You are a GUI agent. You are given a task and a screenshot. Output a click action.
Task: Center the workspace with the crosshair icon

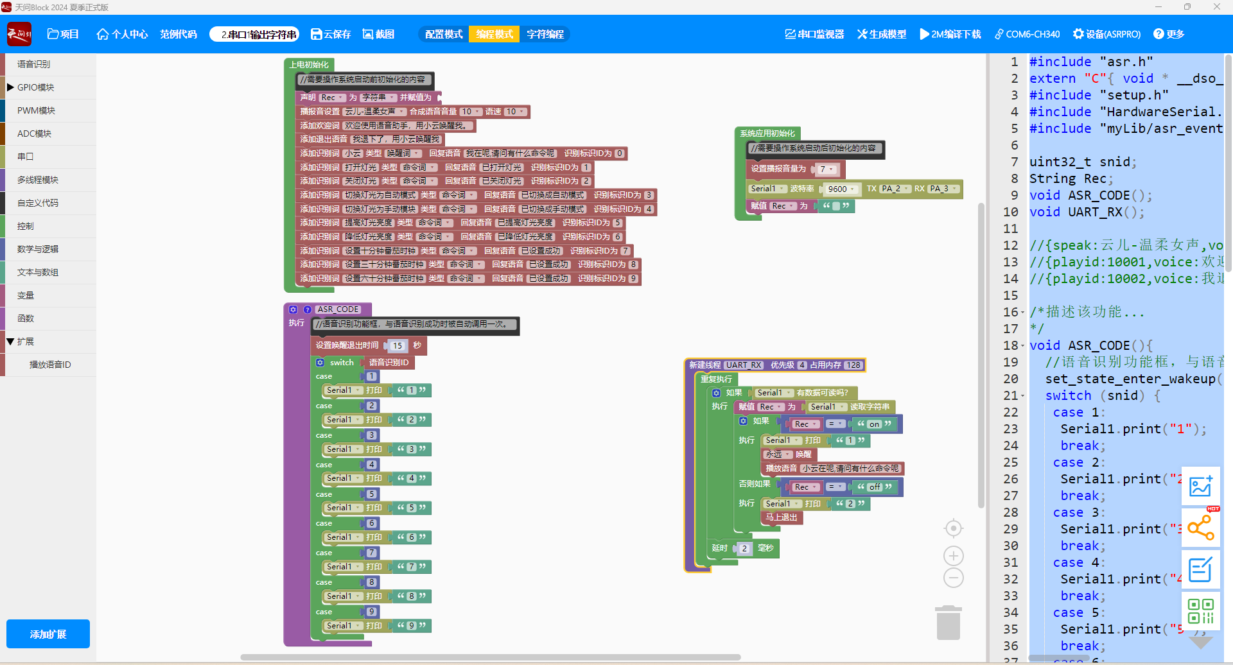pos(954,528)
